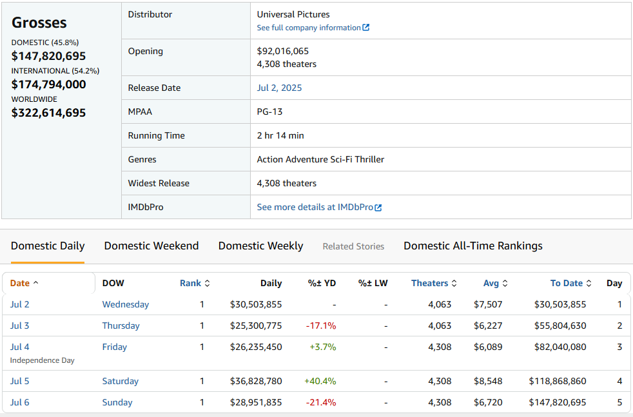Switch to the Domestic Weekend tab
The height and width of the screenshot is (417, 633).
tap(151, 246)
